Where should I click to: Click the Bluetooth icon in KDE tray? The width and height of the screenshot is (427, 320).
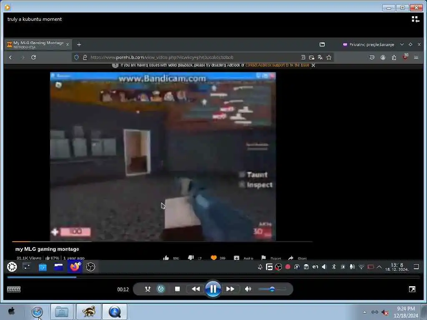point(334,267)
